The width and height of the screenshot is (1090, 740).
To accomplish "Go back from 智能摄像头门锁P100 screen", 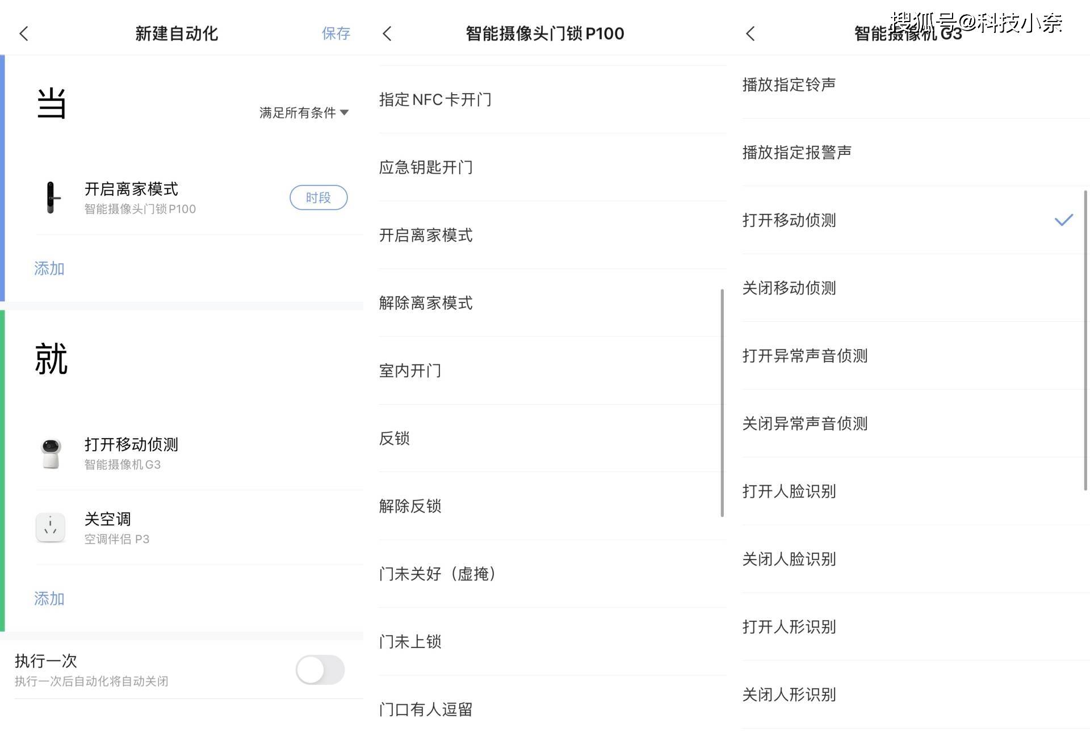I will [387, 33].
